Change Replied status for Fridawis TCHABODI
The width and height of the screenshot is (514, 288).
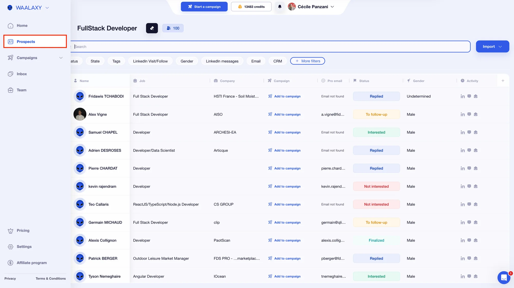click(376, 96)
